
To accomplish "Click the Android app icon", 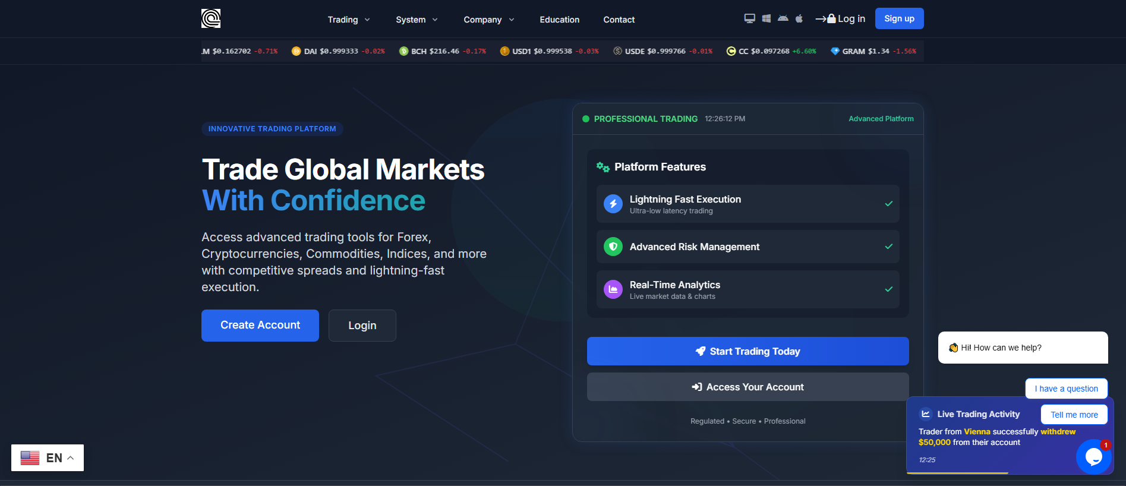I will 783,18.
